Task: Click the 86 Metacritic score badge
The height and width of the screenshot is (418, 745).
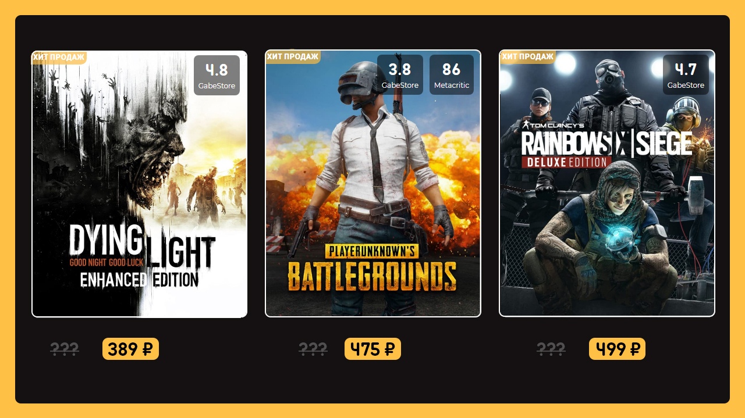Action: (452, 74)
